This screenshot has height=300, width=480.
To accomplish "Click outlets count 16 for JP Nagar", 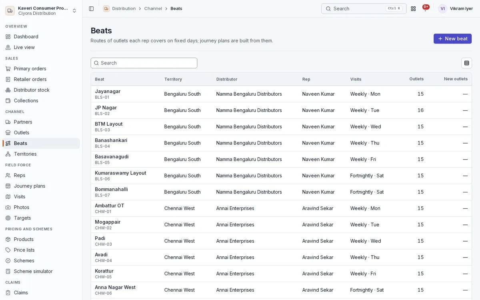I will click(420, 110).
